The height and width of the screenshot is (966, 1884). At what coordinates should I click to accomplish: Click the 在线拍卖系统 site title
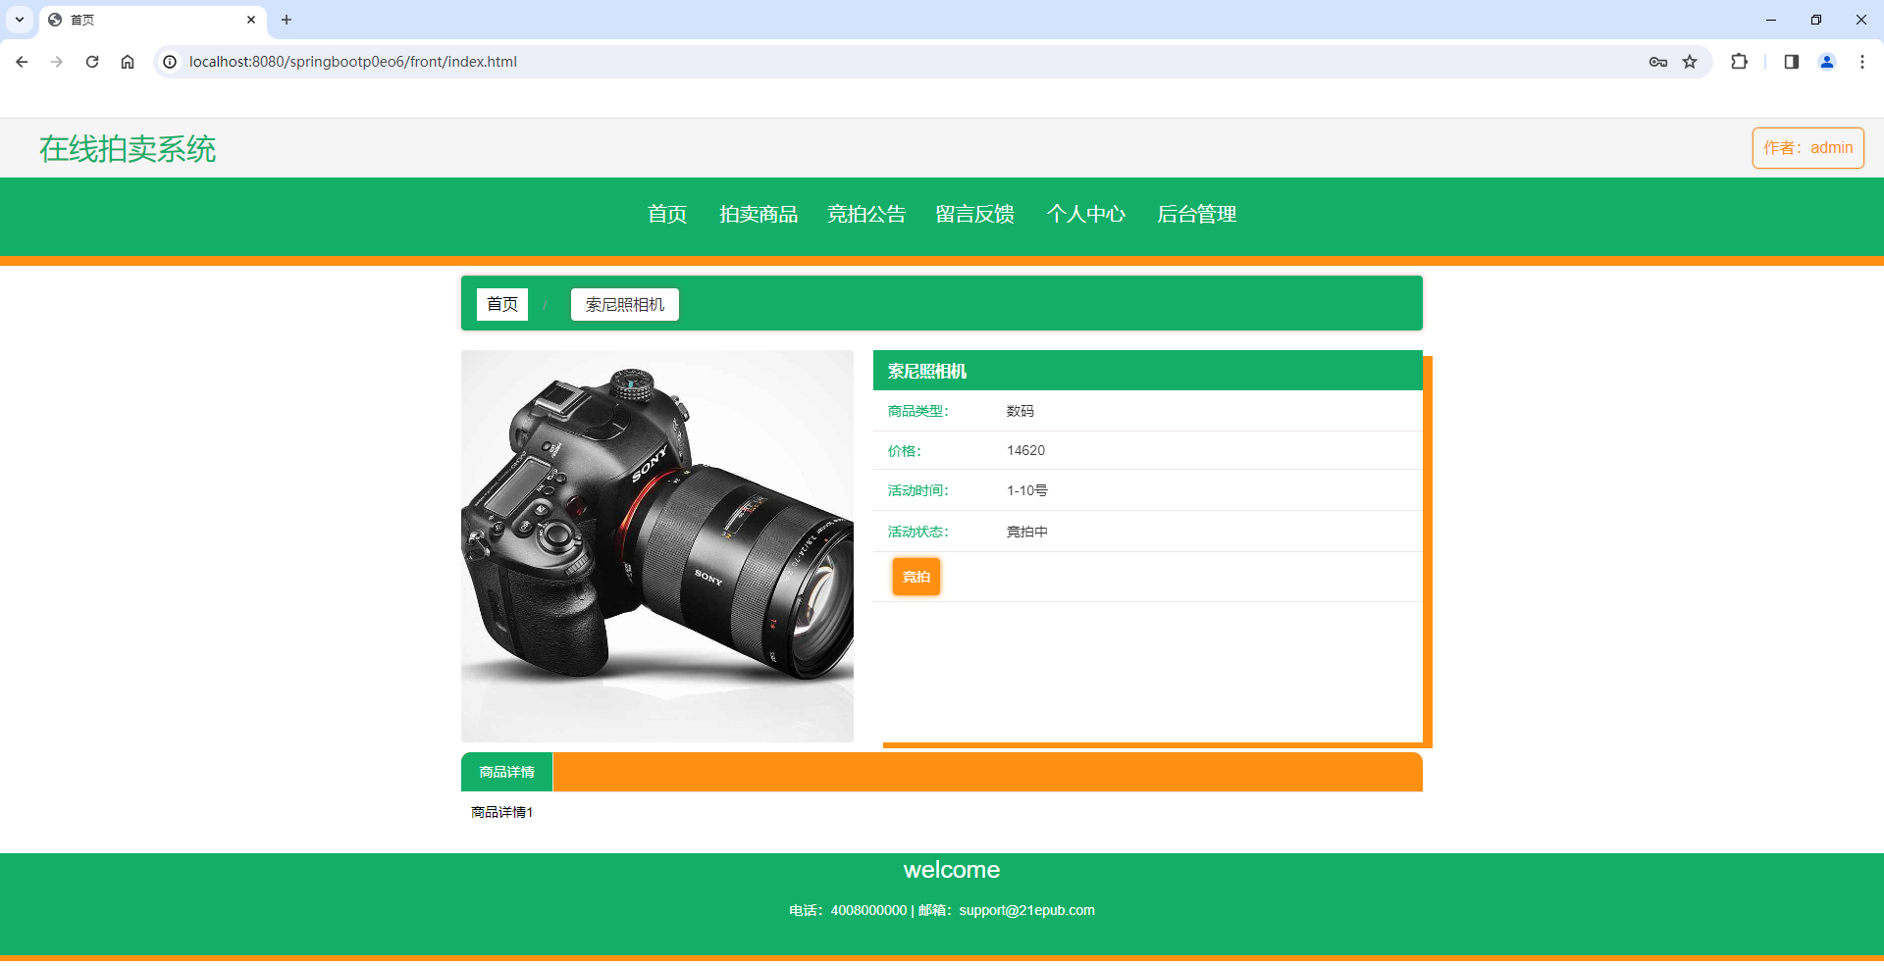click(x=128, y=149)
